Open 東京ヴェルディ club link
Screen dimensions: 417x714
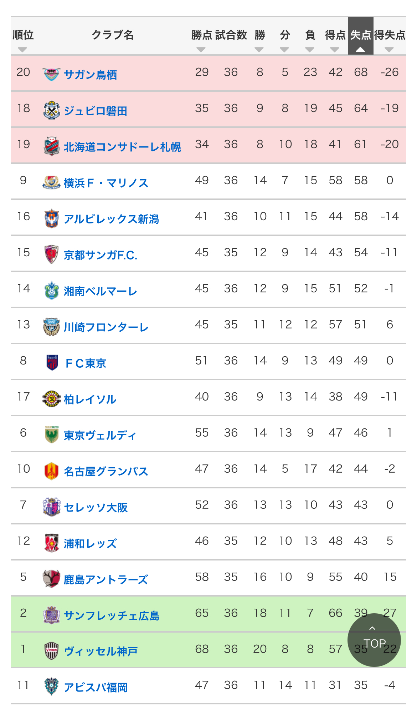point(100,435)
